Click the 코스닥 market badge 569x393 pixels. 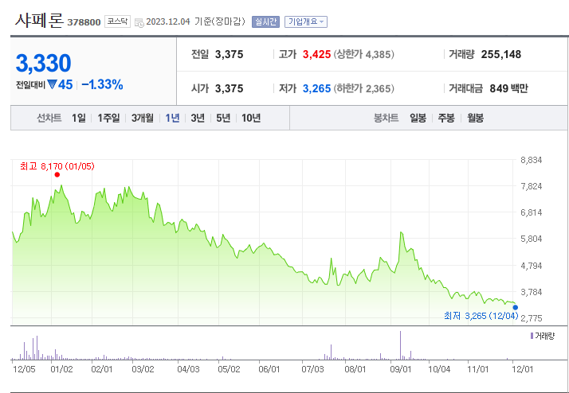118,21
